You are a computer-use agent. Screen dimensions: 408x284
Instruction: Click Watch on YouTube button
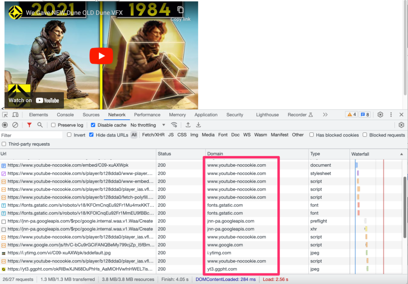click(x=34, y=100)
